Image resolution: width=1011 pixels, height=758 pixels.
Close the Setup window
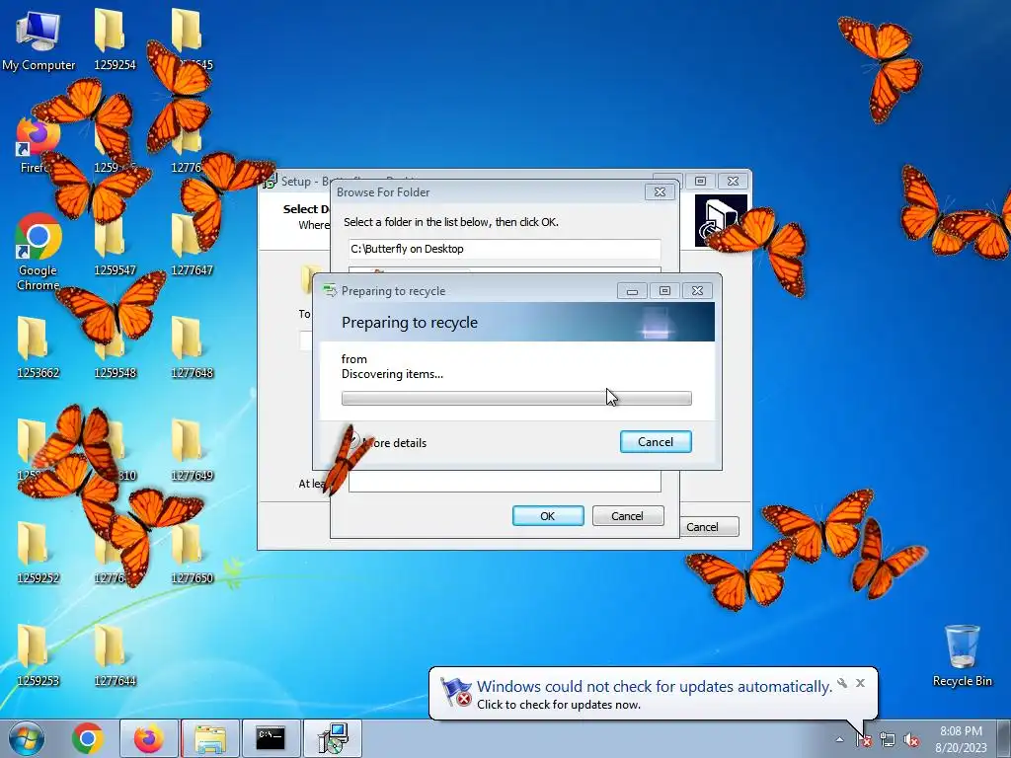coord(734,182)
